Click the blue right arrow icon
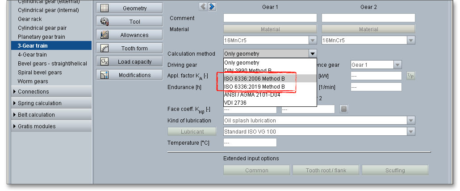The image size is (460, 191). [212, 6]
